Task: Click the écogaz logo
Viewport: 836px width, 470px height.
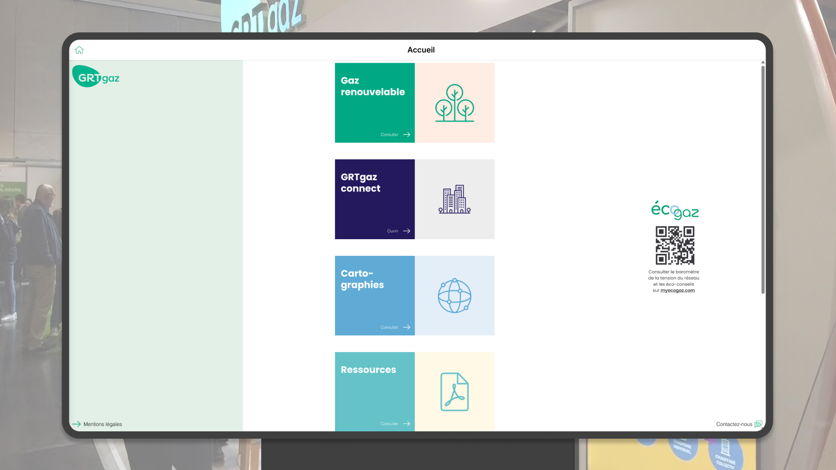Action: coord(675,210)
